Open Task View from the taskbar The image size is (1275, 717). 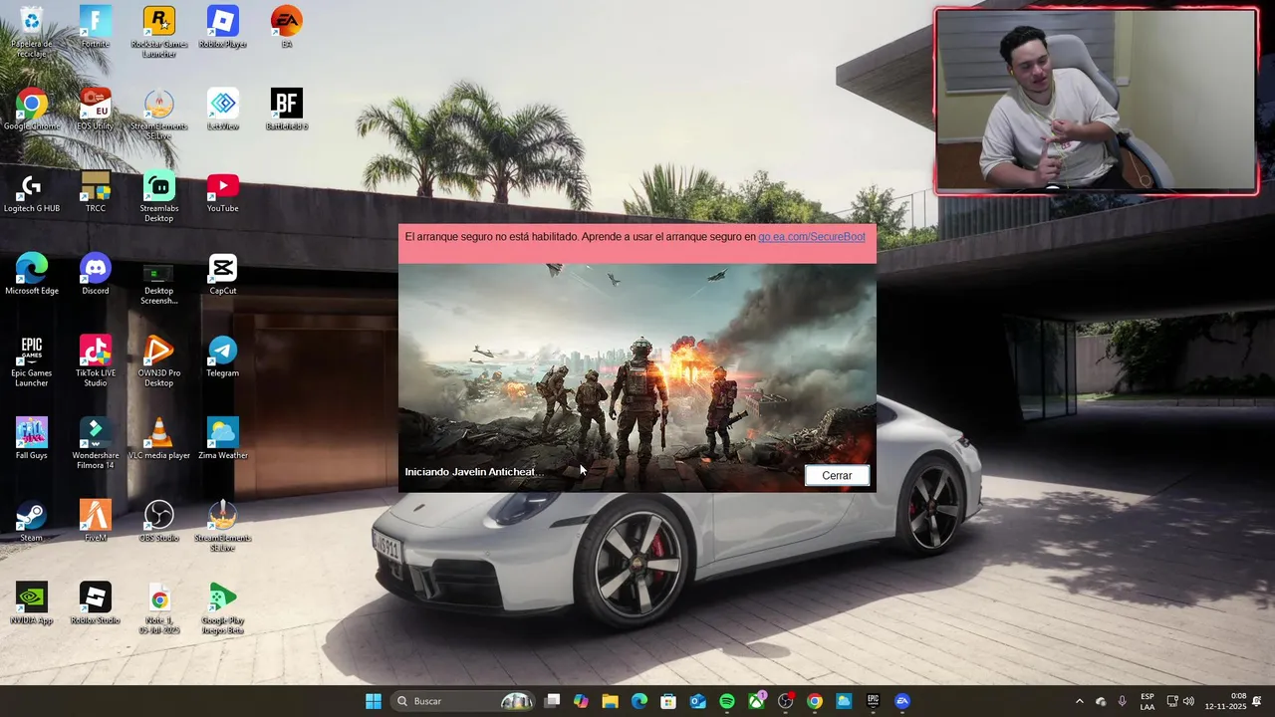click(x=553, y=701)
